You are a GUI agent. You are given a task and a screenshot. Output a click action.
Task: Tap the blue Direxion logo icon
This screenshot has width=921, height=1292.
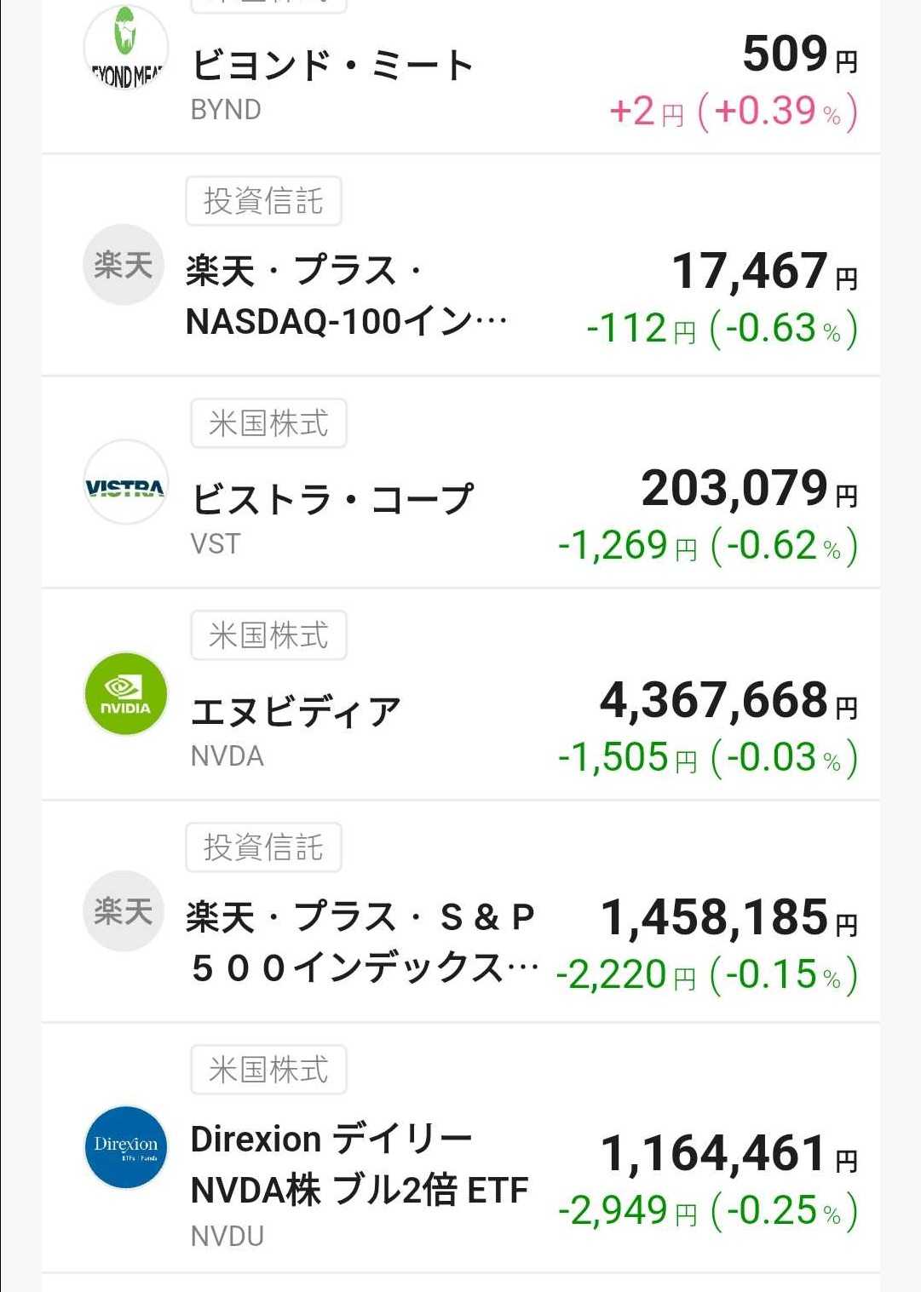125,1146
